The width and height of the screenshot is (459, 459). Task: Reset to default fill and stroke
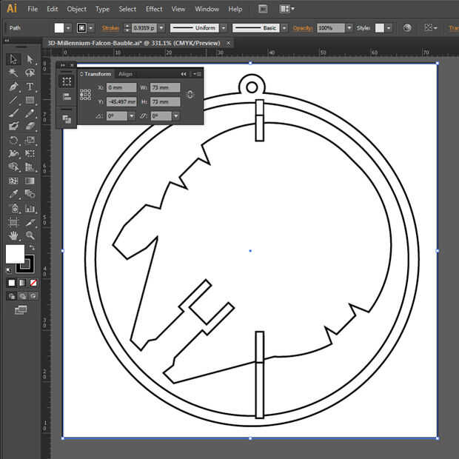[8, 270]
